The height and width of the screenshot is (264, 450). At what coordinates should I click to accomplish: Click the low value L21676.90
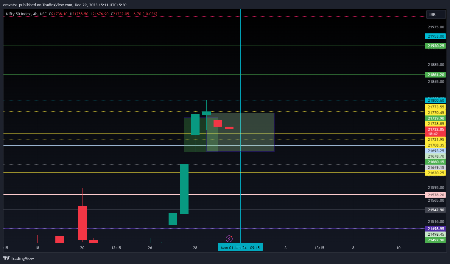99,14
